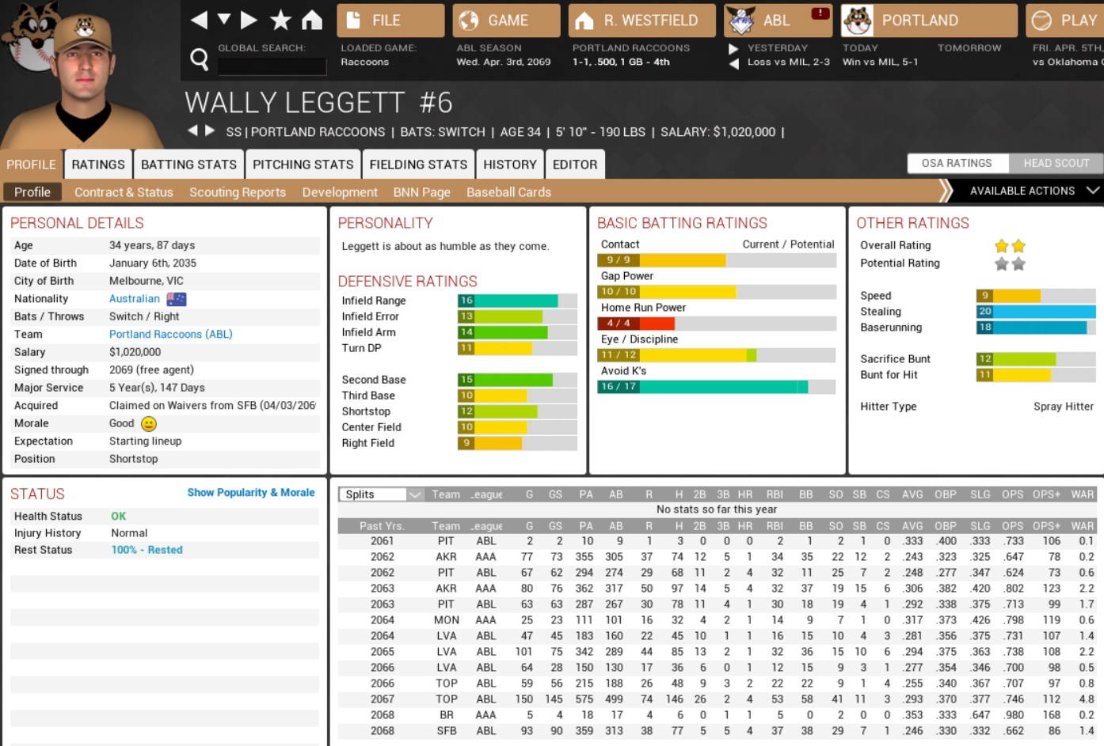1104x746 pixels.
Task: Click the back navigation arrow icon
Action: pyautogui.click(x=199, y=20)
